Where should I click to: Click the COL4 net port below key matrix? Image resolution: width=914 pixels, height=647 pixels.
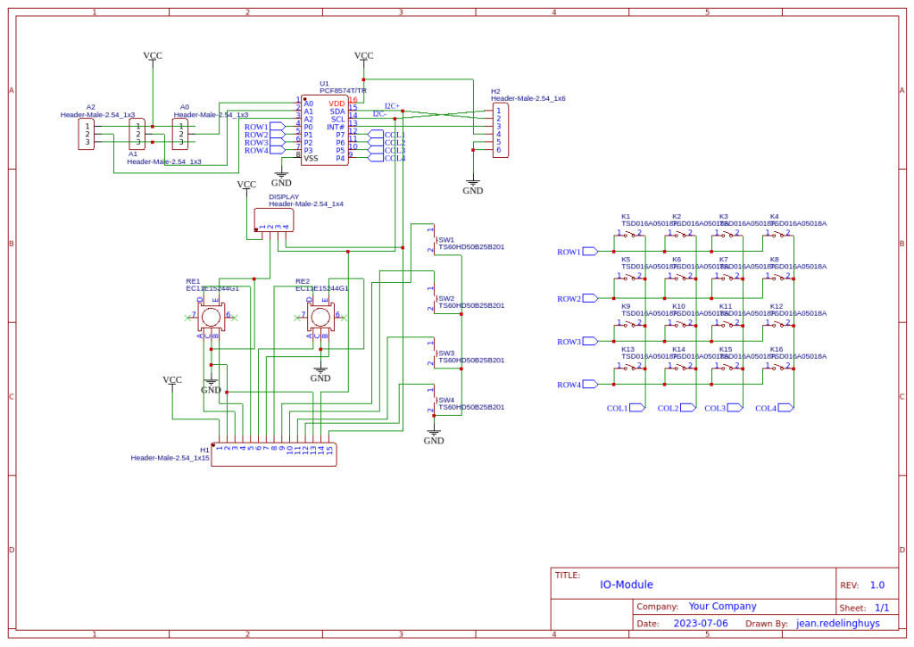coord(783,408)
